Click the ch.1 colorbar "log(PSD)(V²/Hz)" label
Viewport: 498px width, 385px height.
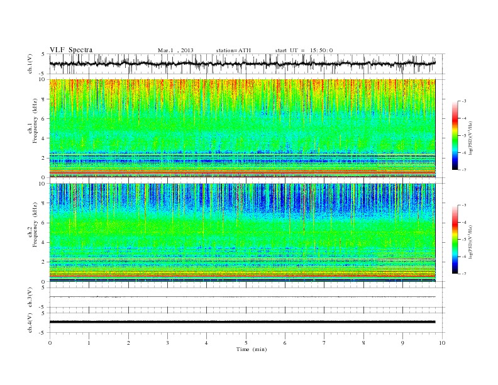[x=470, y=138]
